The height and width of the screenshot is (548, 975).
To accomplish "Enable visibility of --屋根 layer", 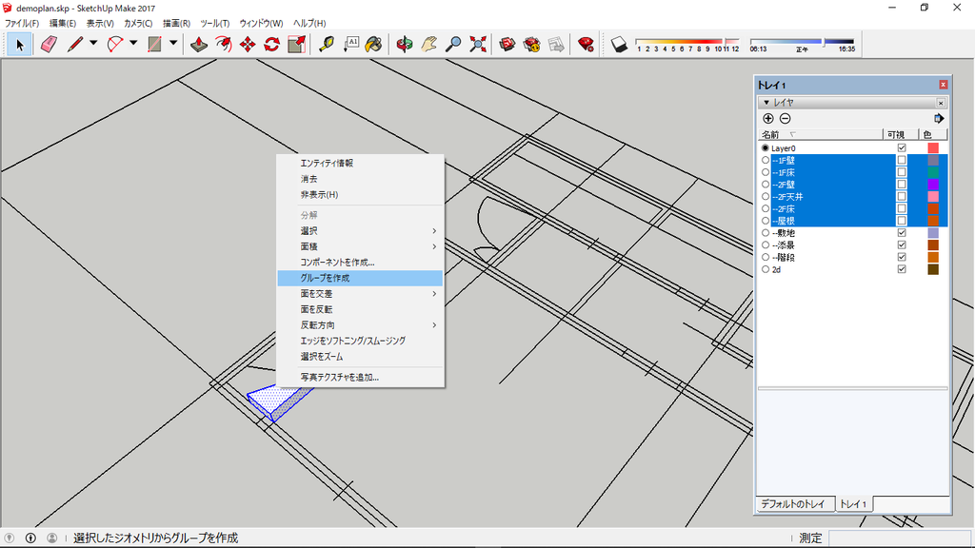I will point(902,221).
